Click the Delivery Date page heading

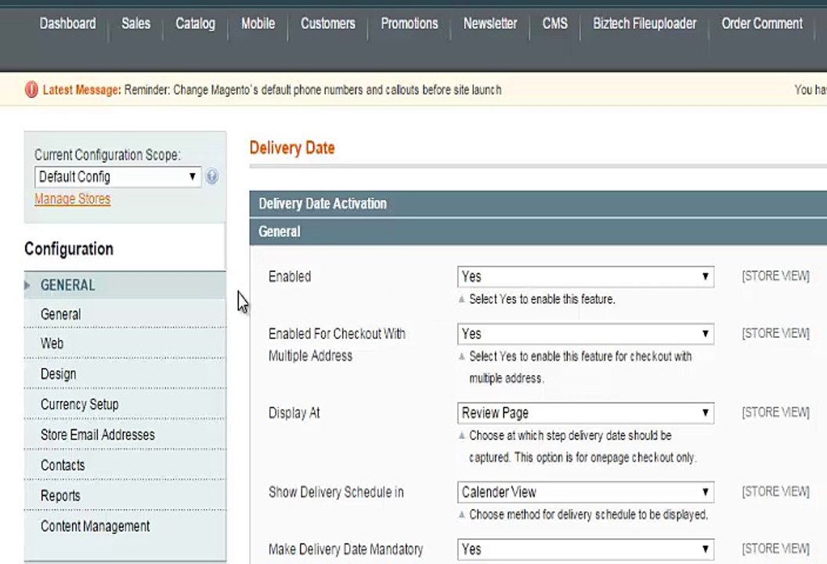tap(291, 148)
